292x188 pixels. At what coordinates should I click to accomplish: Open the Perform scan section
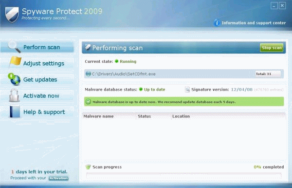click(x=37, y=47)
